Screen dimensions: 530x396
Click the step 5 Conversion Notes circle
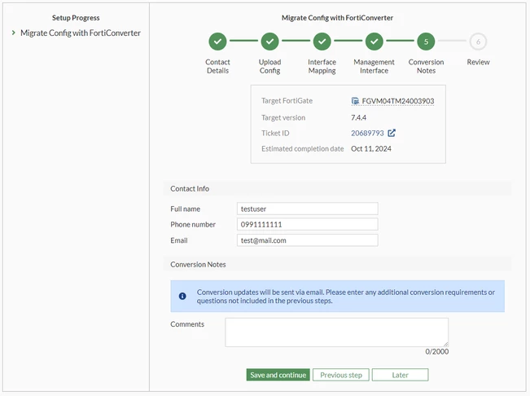(x=427, y=42)
